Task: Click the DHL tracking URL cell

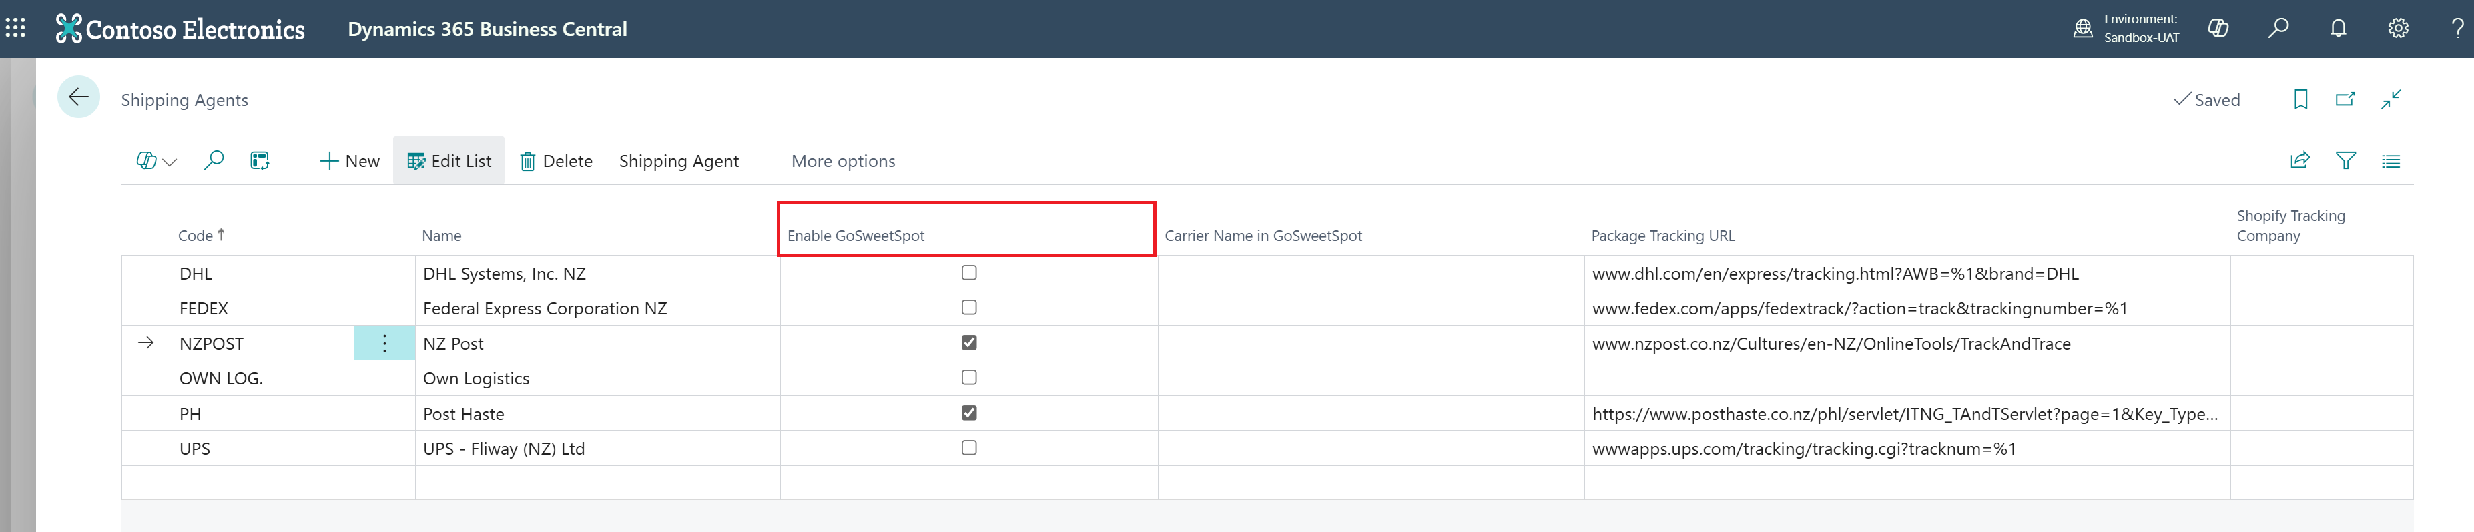Action: (x=1907, y=274)
